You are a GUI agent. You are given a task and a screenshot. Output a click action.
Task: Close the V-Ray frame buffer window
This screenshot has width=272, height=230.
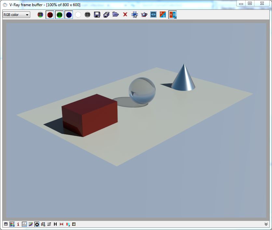coord(262,3)
